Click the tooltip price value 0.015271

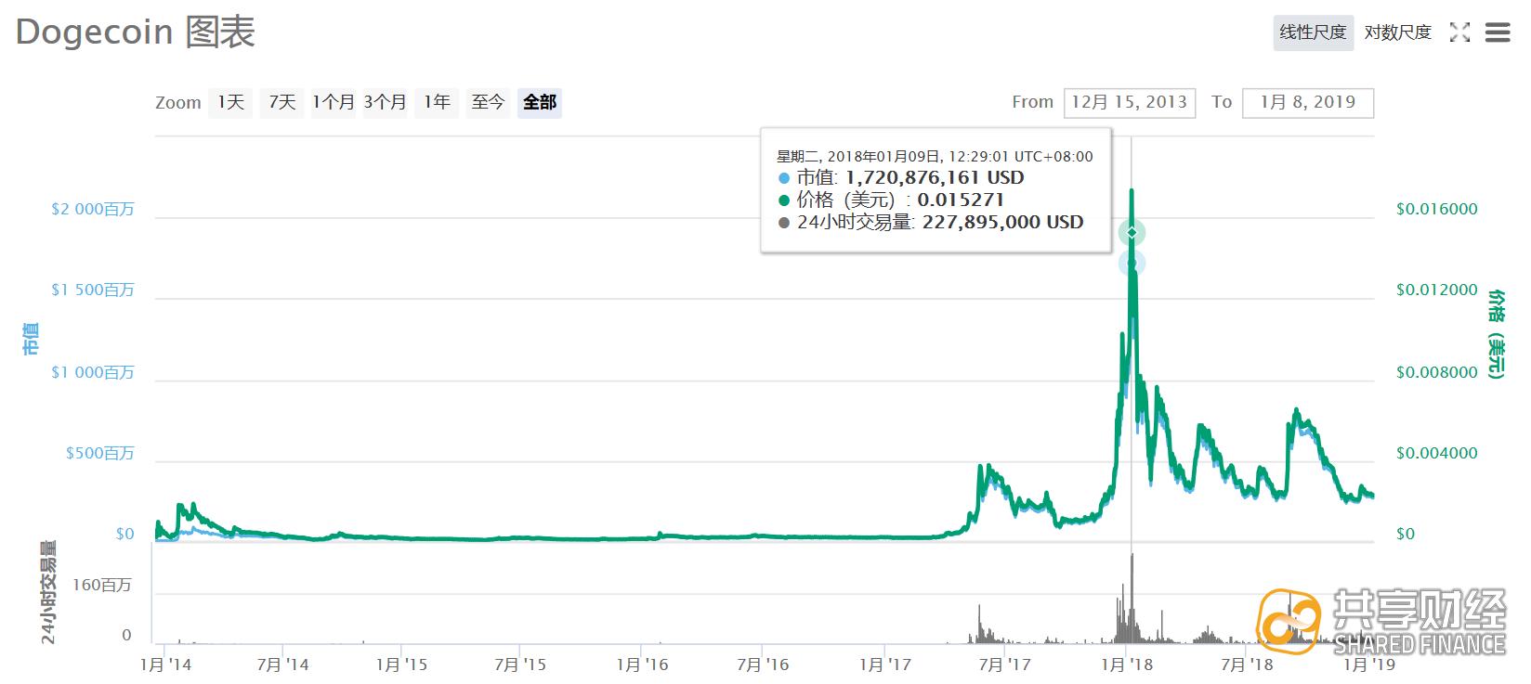961,200
